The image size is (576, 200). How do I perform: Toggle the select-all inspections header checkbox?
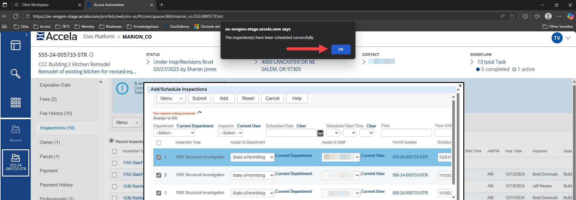point(159,143)
